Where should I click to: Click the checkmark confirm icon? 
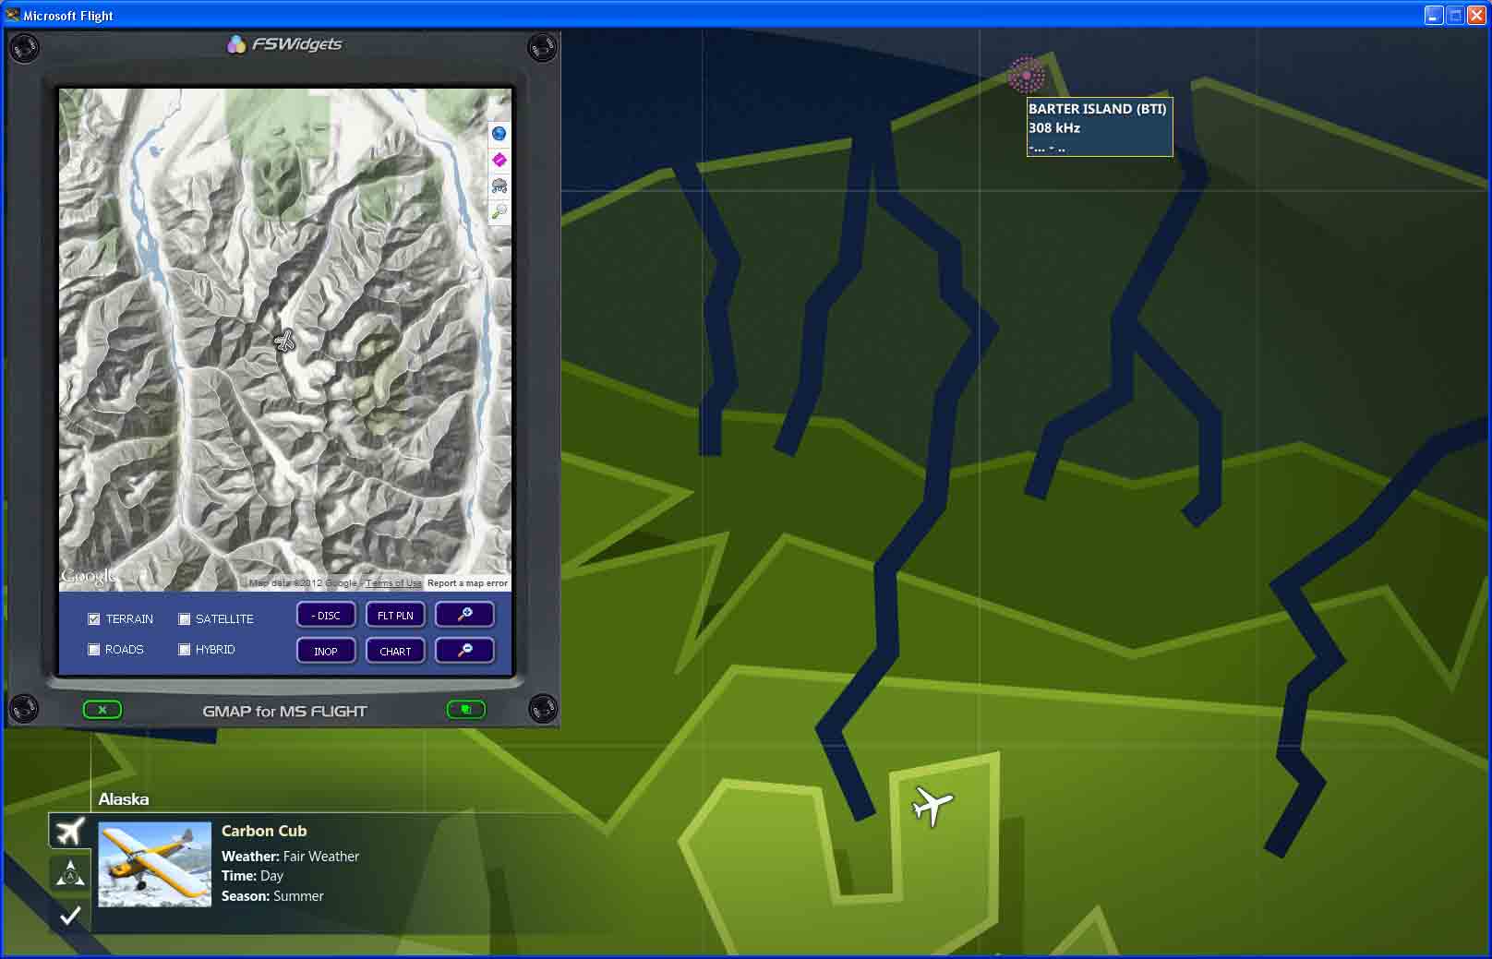coord(70,916)
